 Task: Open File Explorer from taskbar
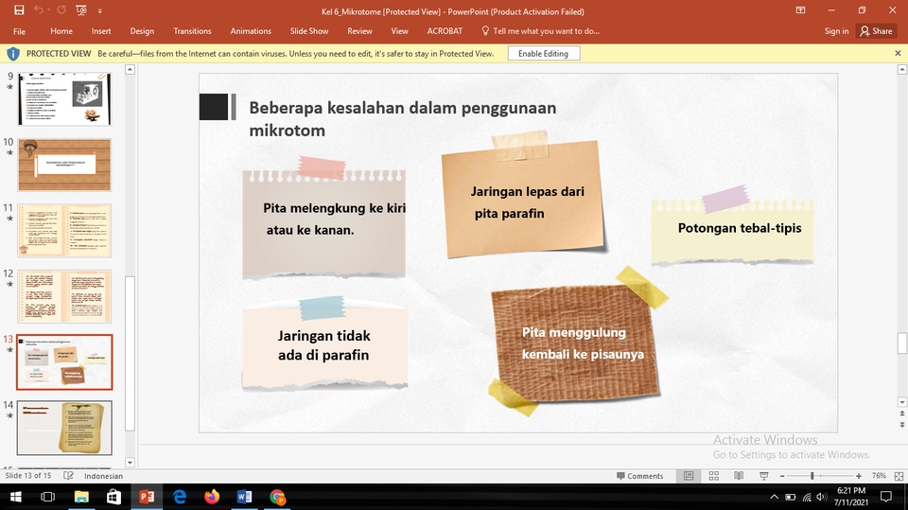81,498
